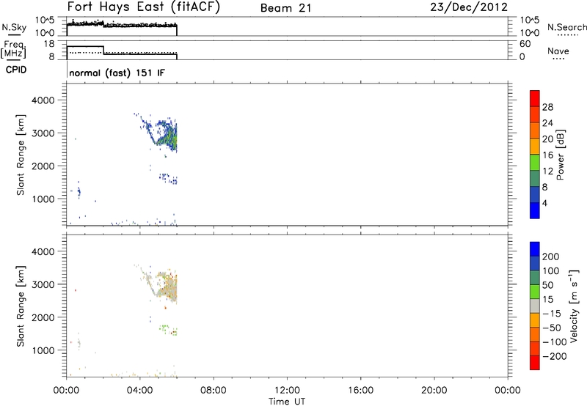Click the 60 tick on Nave axis

click(525, 44)
